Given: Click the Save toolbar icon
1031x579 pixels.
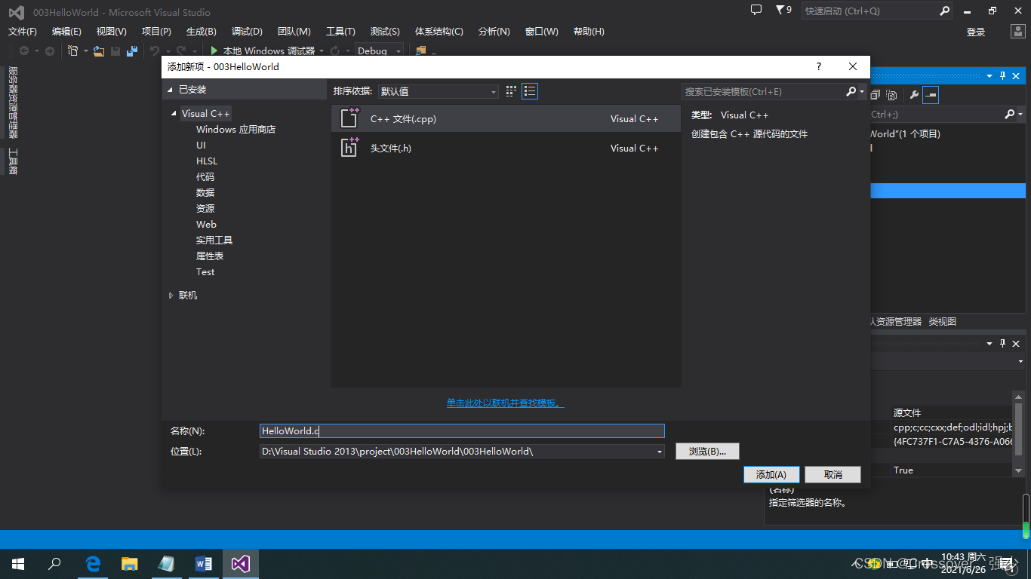Looking at the screenshot, I should (115, 51).
